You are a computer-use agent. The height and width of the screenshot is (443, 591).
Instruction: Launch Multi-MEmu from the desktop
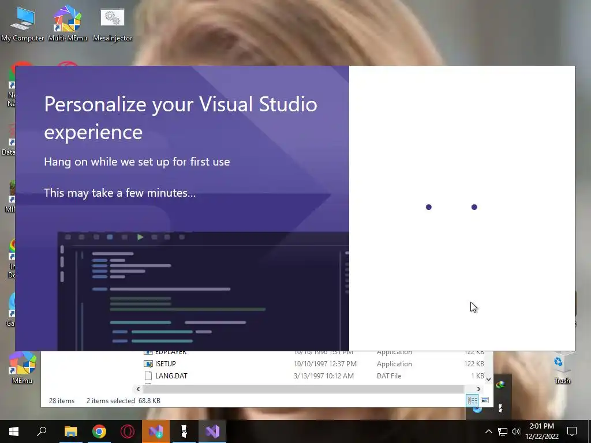pos(68,23)
